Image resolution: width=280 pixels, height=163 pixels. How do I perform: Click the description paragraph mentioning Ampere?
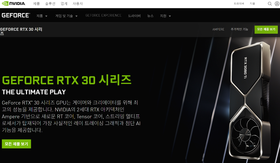coord(71,116)
